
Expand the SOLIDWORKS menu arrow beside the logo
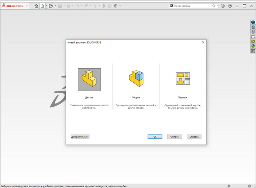coord(27,6)
